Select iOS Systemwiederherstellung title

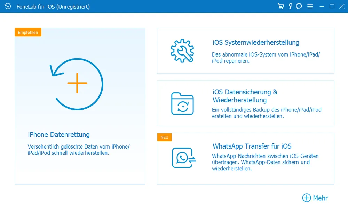point(256,42)
